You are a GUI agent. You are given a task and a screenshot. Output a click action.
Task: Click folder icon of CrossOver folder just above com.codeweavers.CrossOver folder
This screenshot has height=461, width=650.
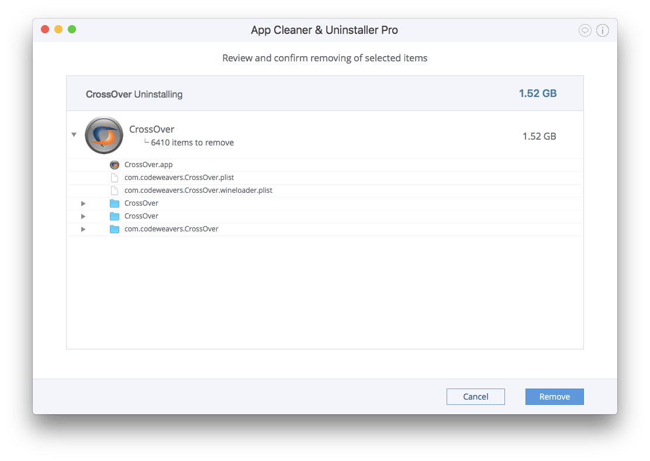(115, 216)
